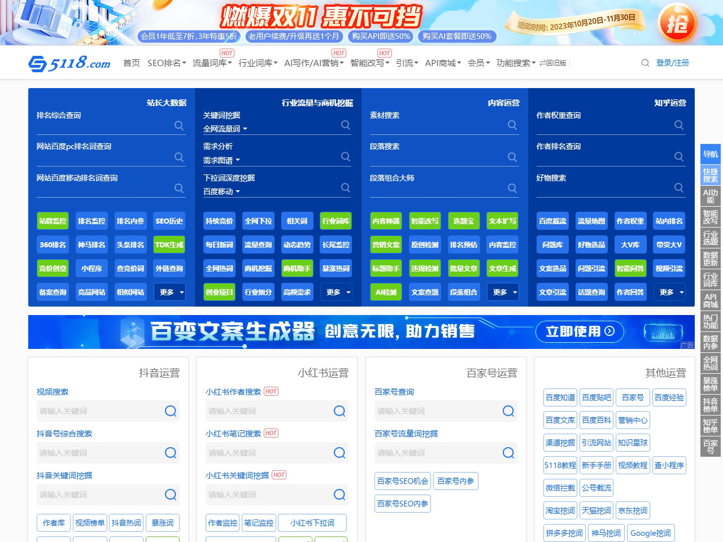Screen dimensions: 723x542
Task: Open the SEO排名 navigation menu
Action: tap(166, 63)
